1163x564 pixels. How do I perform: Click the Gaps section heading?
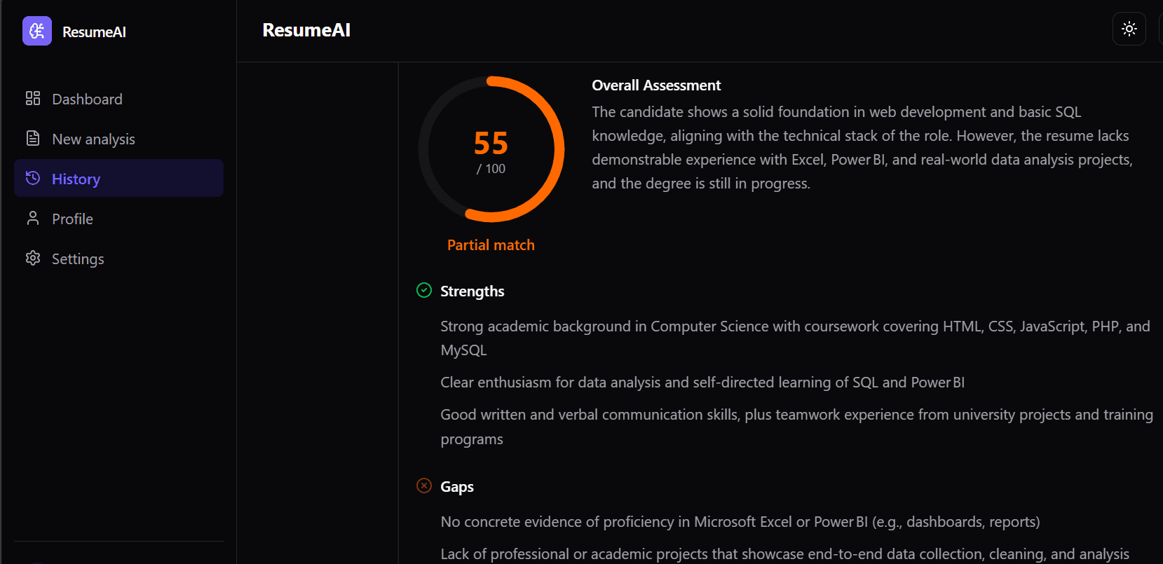click(x=457, y=487)
